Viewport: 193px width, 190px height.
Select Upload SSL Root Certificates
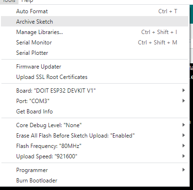(x=94, y=77)
